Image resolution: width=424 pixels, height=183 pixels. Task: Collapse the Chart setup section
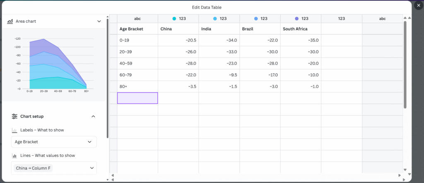point(93,116)
